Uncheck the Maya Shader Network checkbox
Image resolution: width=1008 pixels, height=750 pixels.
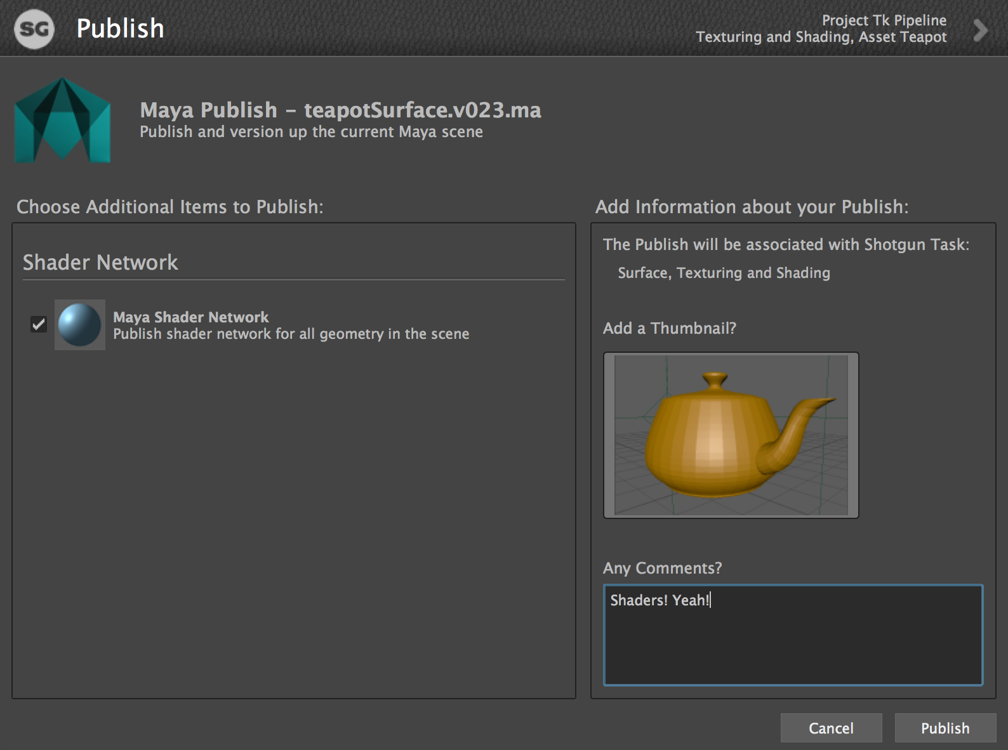click(39, 324)
